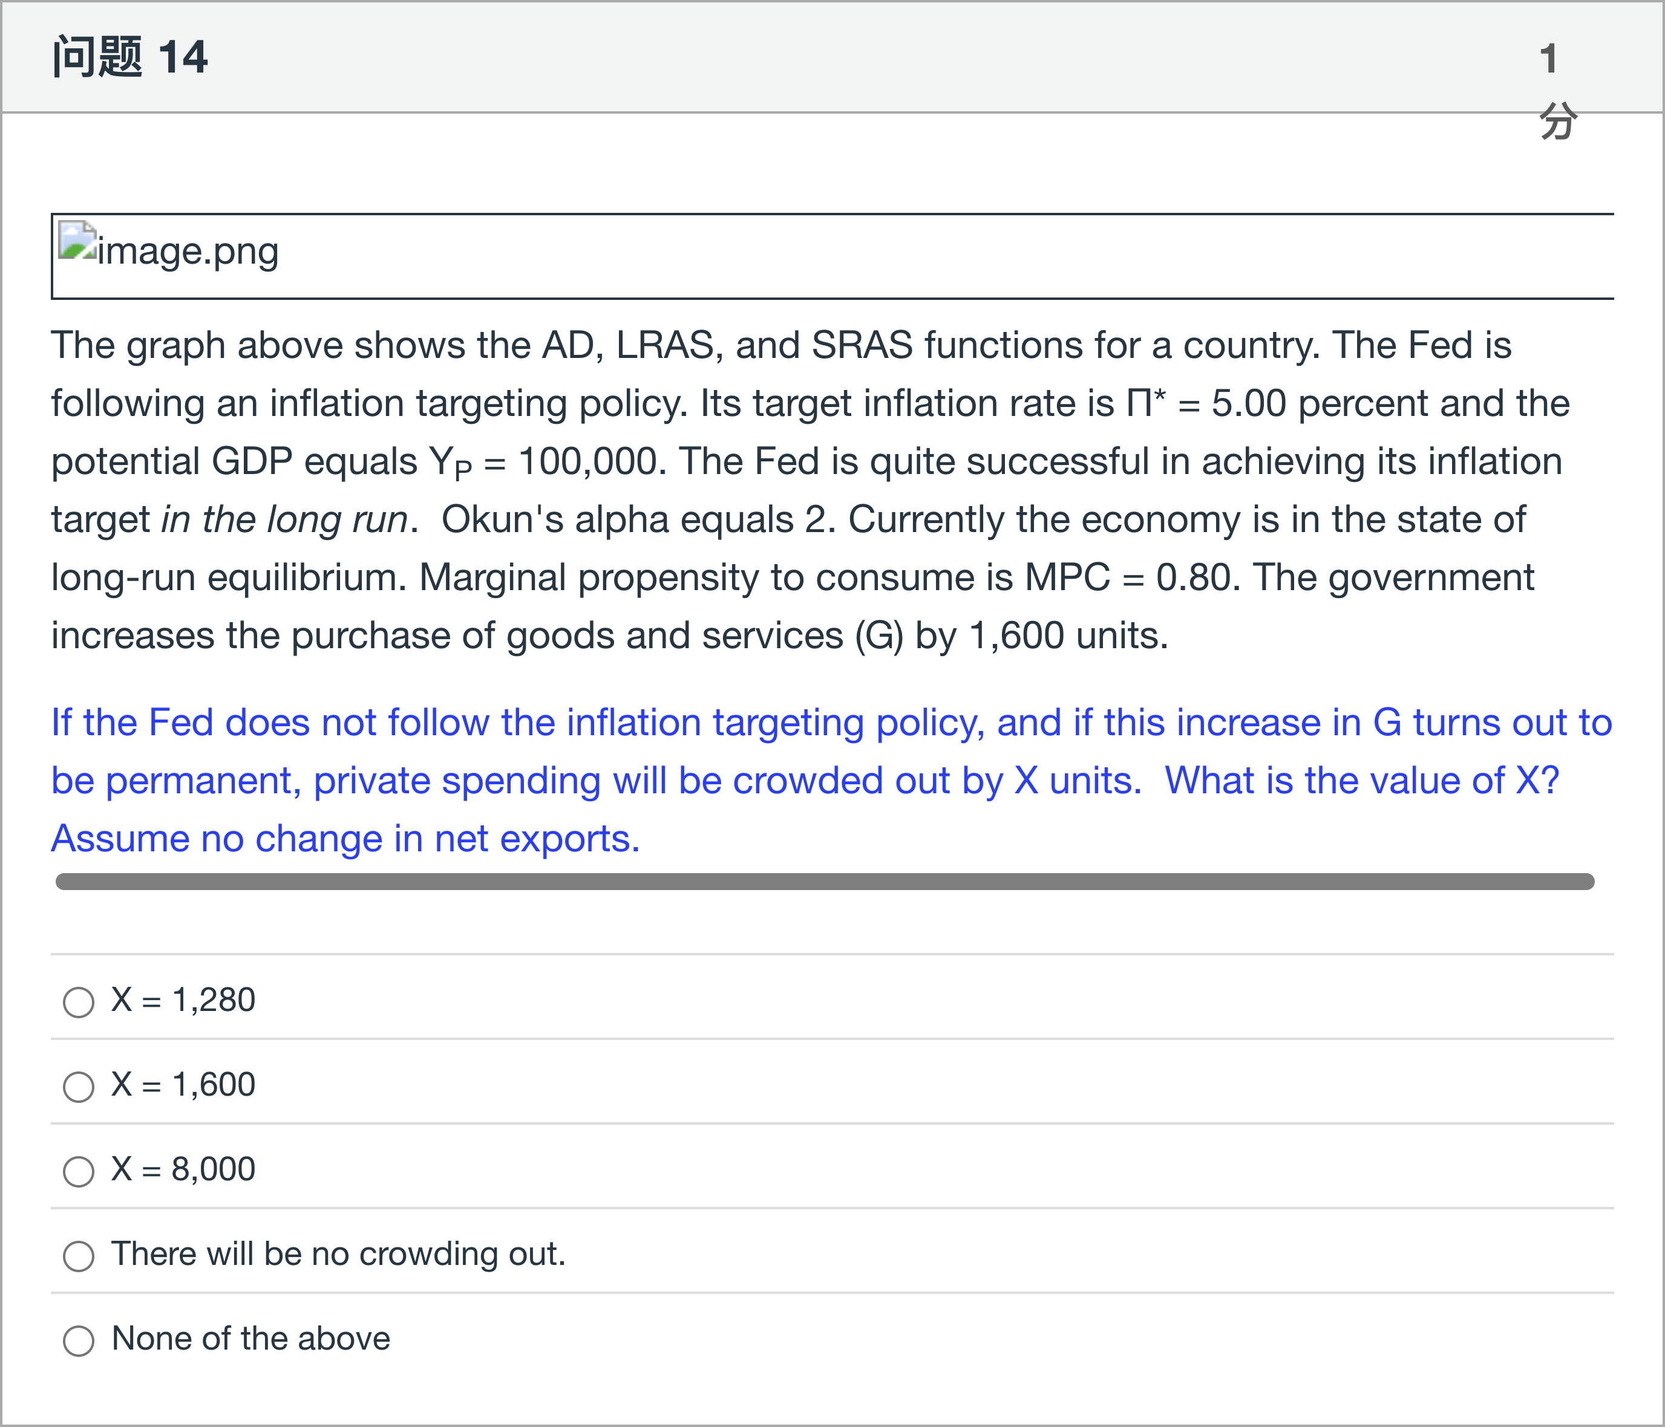The height and width of the screenshot is (1427, 1665).
Task: Click 'None of the above' label text
Action: click(x=250, y=1339)
